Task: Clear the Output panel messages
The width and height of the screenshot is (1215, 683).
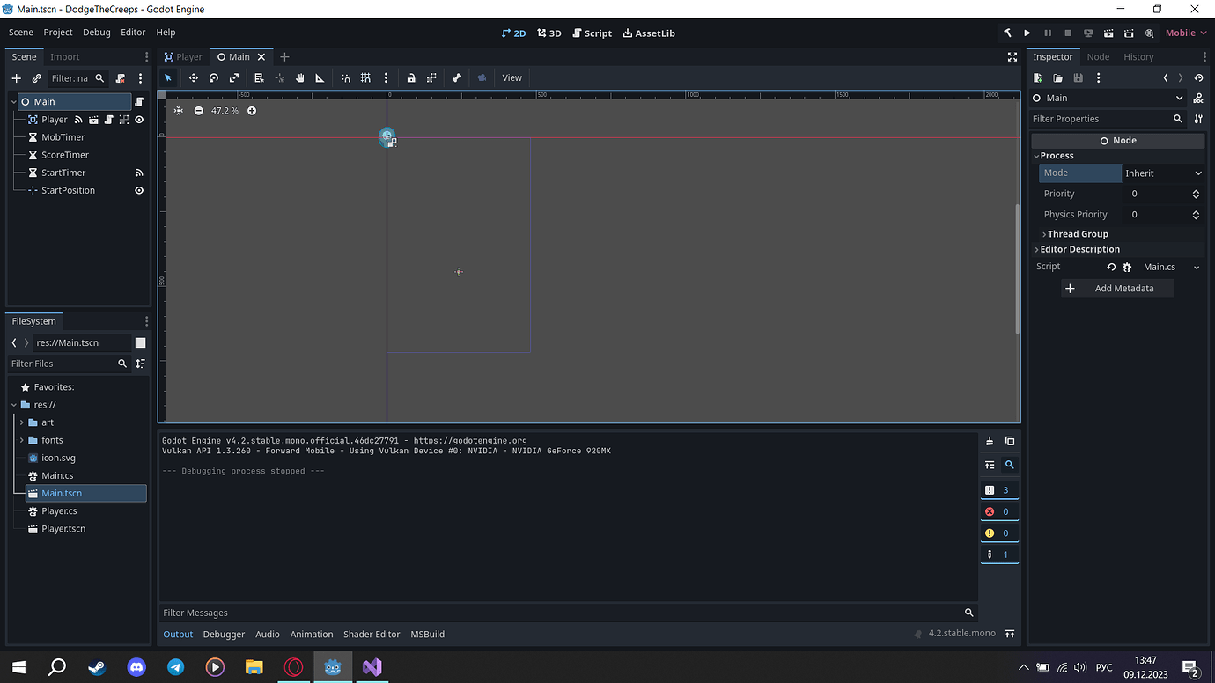Action: point(990,441)
